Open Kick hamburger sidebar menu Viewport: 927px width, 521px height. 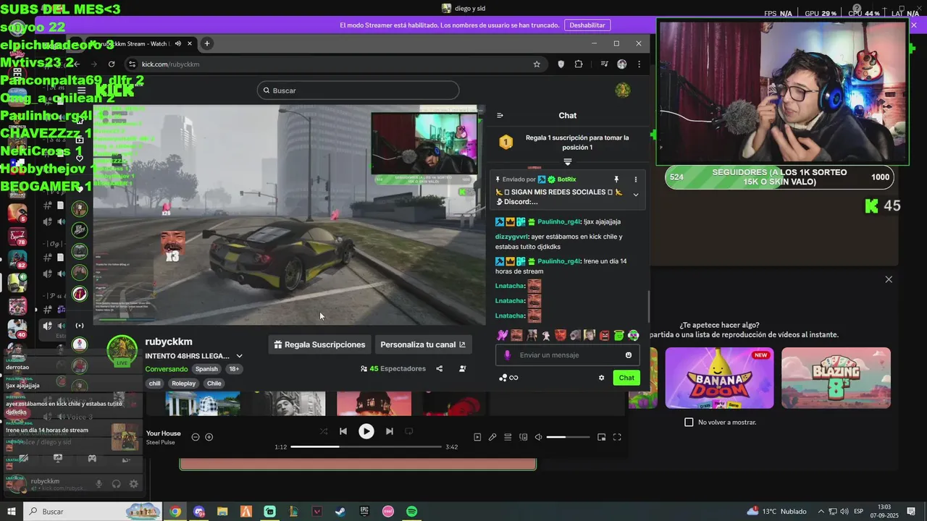coord(82,90)
